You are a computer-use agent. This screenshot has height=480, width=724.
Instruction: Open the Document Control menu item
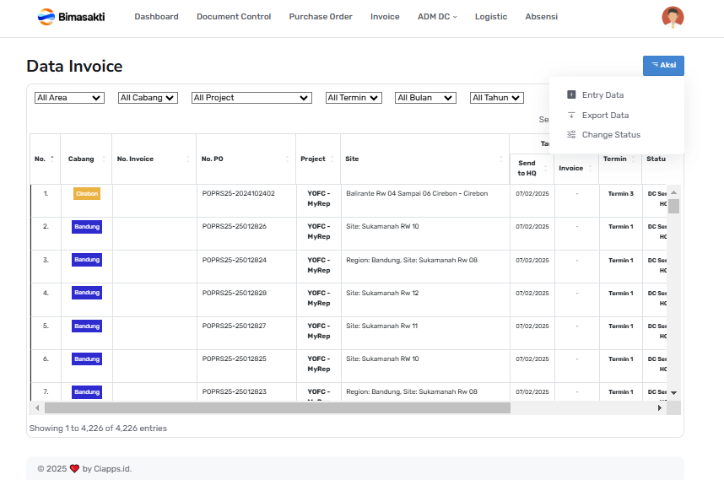(234, 17)
